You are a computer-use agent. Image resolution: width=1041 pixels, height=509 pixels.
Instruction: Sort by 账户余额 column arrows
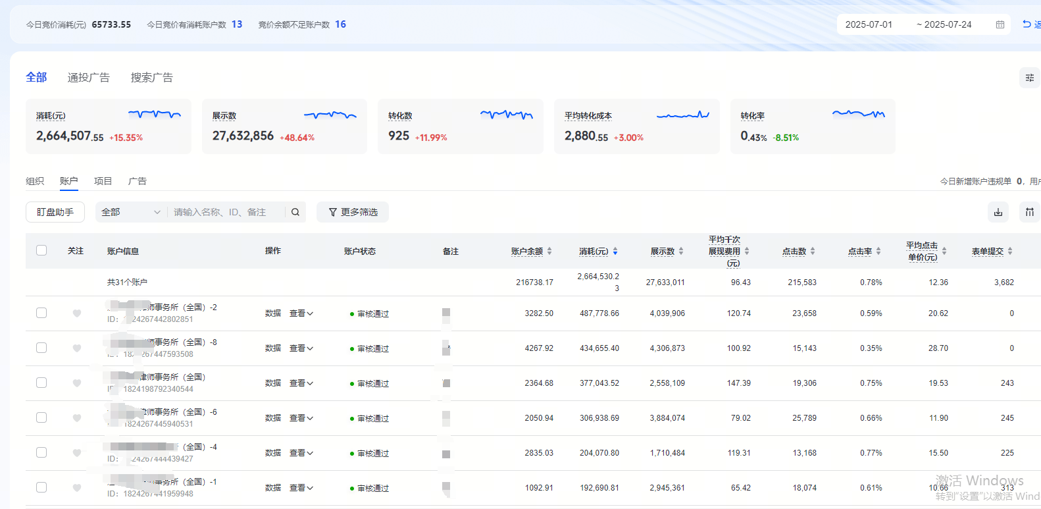(x=549, y=251)
